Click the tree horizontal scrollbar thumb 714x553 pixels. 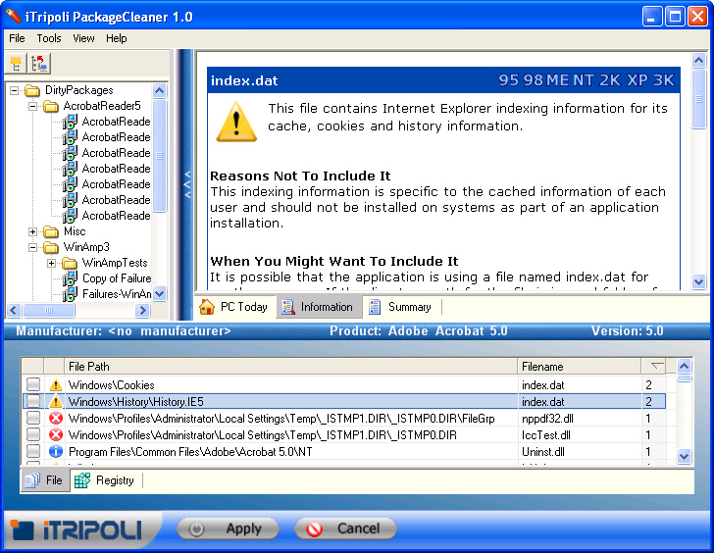click(49, 311)
